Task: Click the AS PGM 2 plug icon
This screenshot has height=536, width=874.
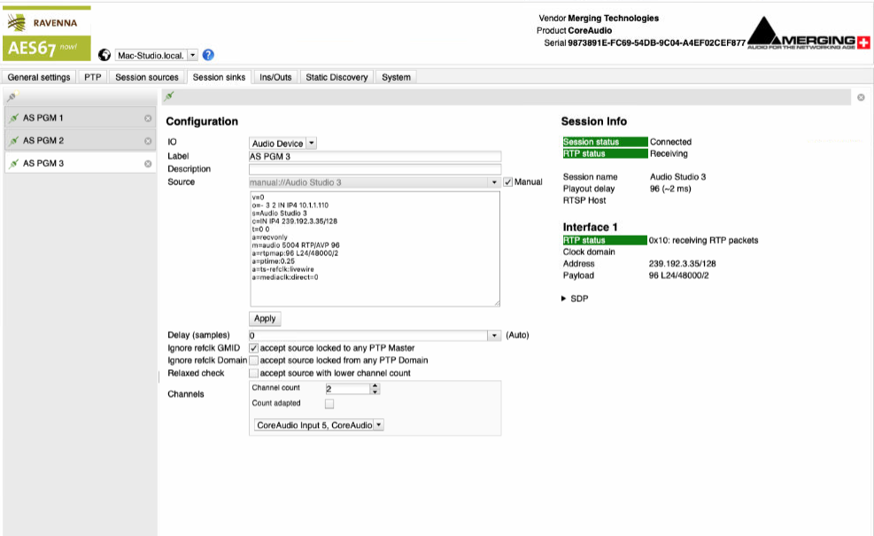Action: [14, 141]
